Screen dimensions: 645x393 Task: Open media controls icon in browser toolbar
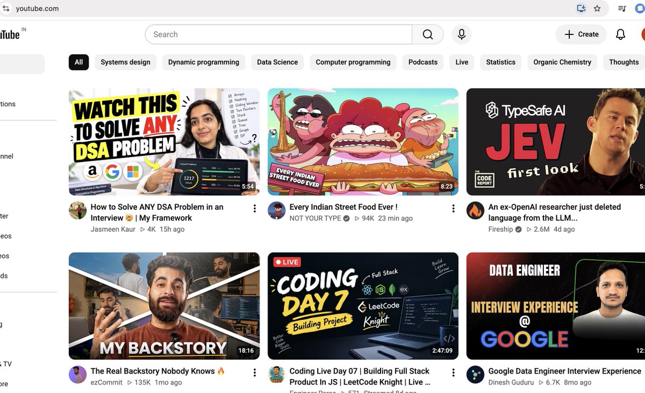click(x=622, y=9)
